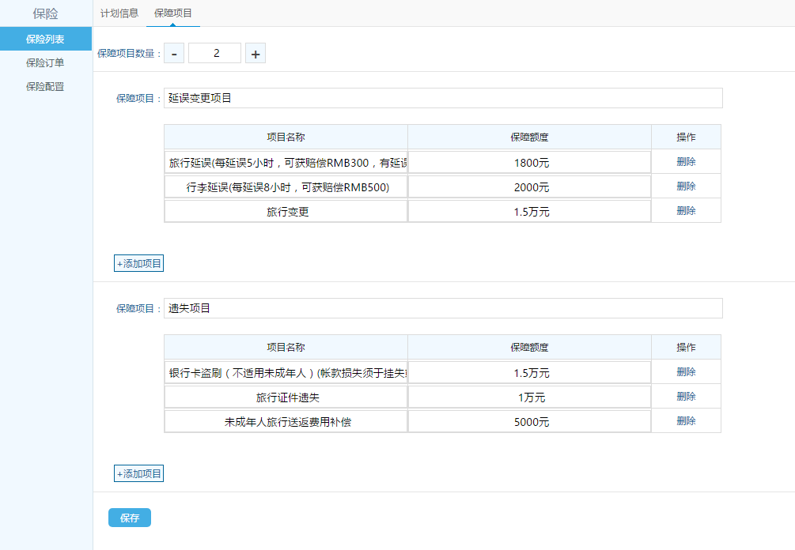Delete the 银行卡盗刷 row
795x550 pixels.
pos(686,372)
